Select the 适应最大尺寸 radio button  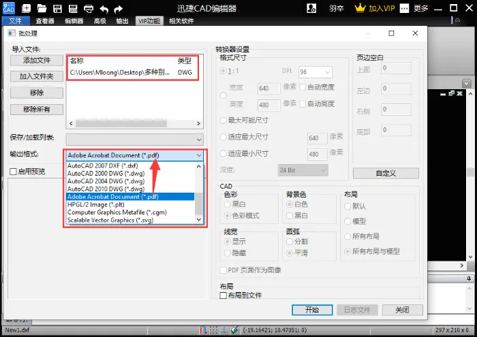(224, 137)
